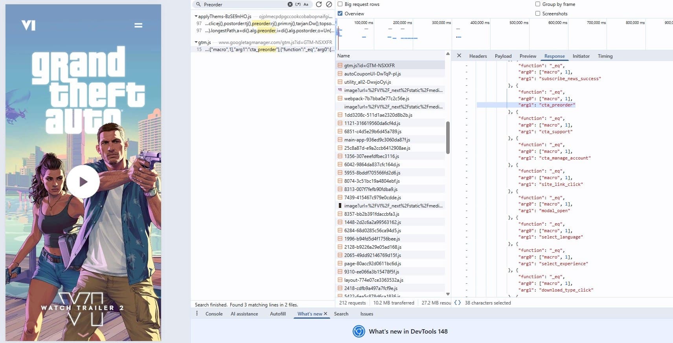
Task: Switch to the Headers tab
Action: point(478,56)
